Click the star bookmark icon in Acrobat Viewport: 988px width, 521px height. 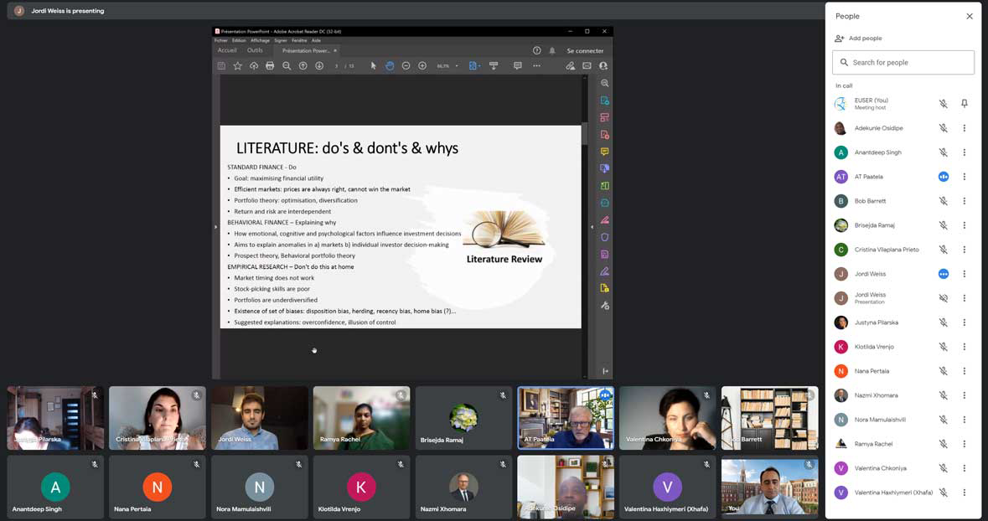237,65
